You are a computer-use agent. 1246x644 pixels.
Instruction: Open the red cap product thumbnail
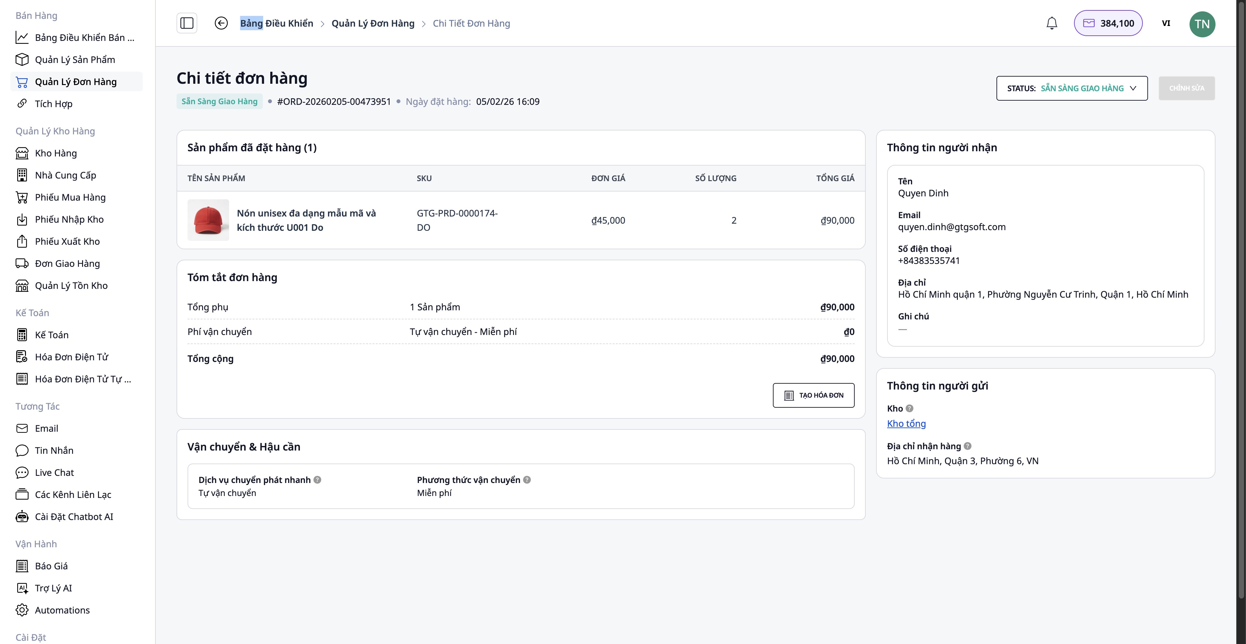(x=208, y=220)
